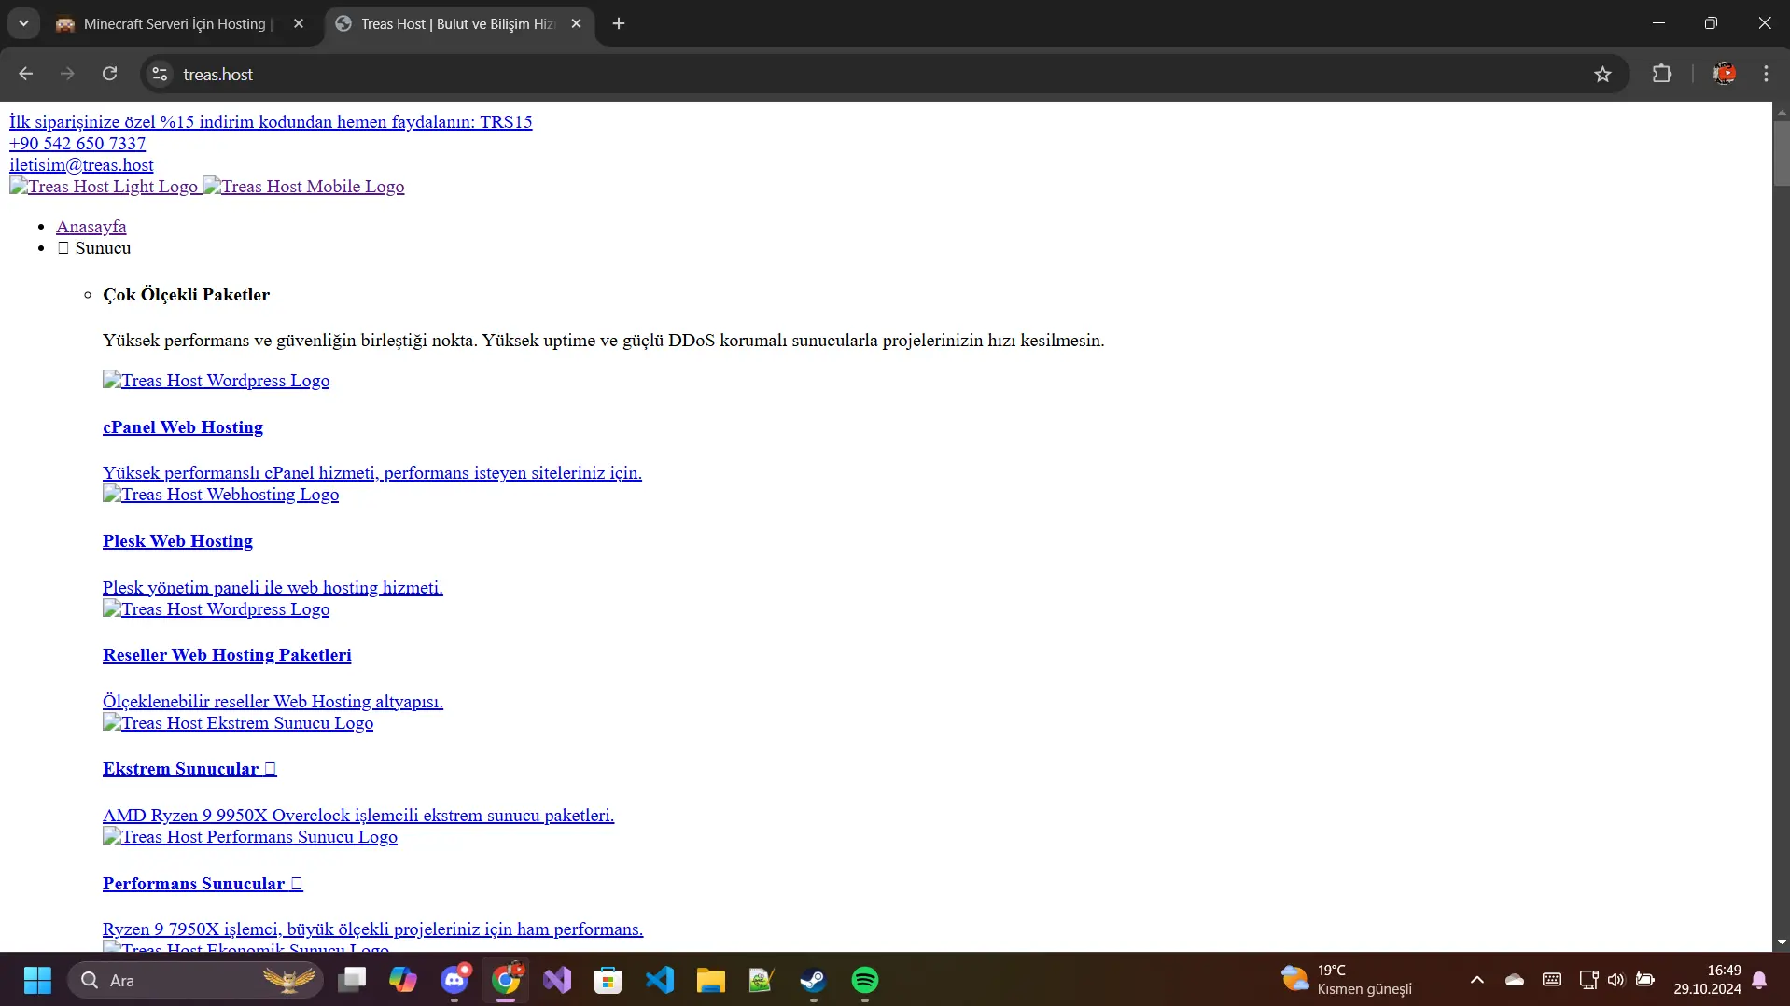Open OneDrive cloud tray icon
Screen dimensions: 1790x1006
[1515, 980]
